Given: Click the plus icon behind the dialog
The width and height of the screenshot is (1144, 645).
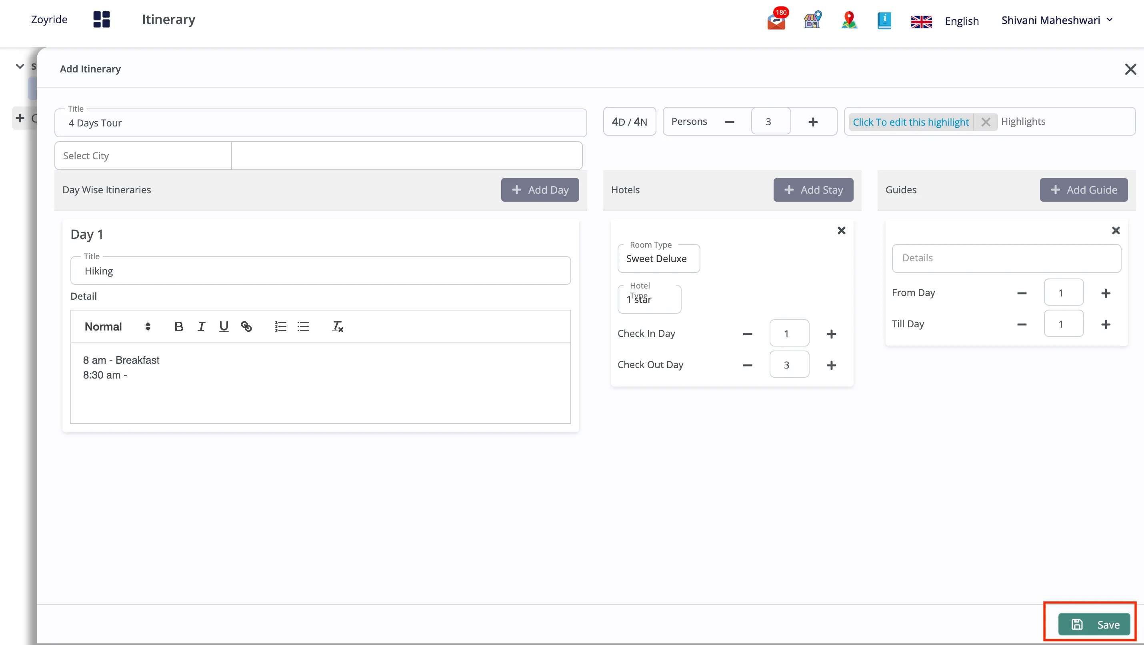Looking at the screenshot, I should point(20,118).
